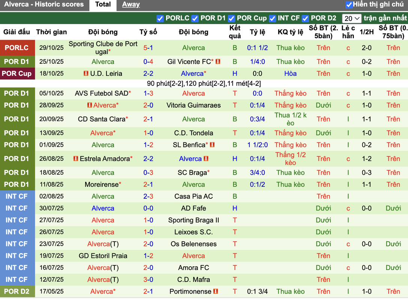Uncheck the PORLC league filter
The height and width of the screenshot is (300, 408).
[160, 18]
